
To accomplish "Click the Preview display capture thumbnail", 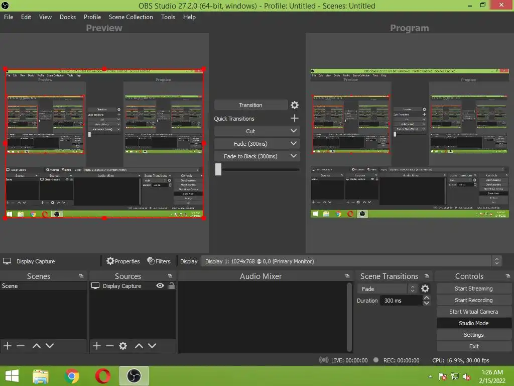I will pyautogui.click(x=104, y=143).
